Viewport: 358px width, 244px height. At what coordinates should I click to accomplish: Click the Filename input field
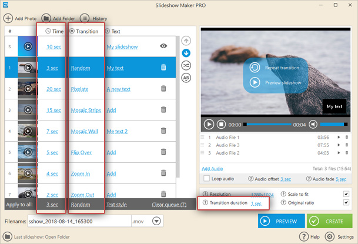[79, 221]
